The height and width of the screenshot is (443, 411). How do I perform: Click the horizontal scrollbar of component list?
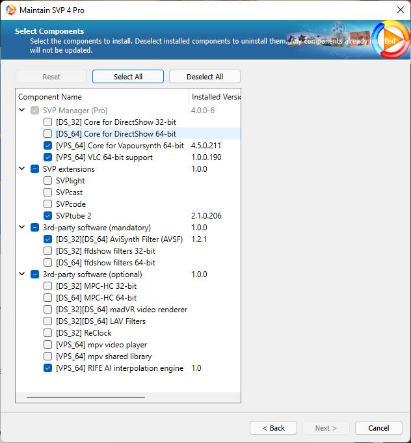[86, 397]
